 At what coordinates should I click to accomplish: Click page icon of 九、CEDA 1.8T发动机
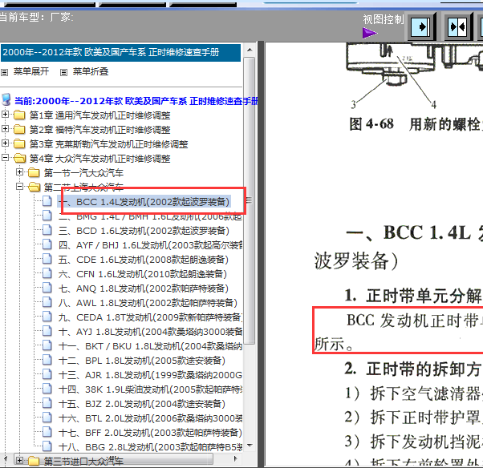(x=47, y=317)
